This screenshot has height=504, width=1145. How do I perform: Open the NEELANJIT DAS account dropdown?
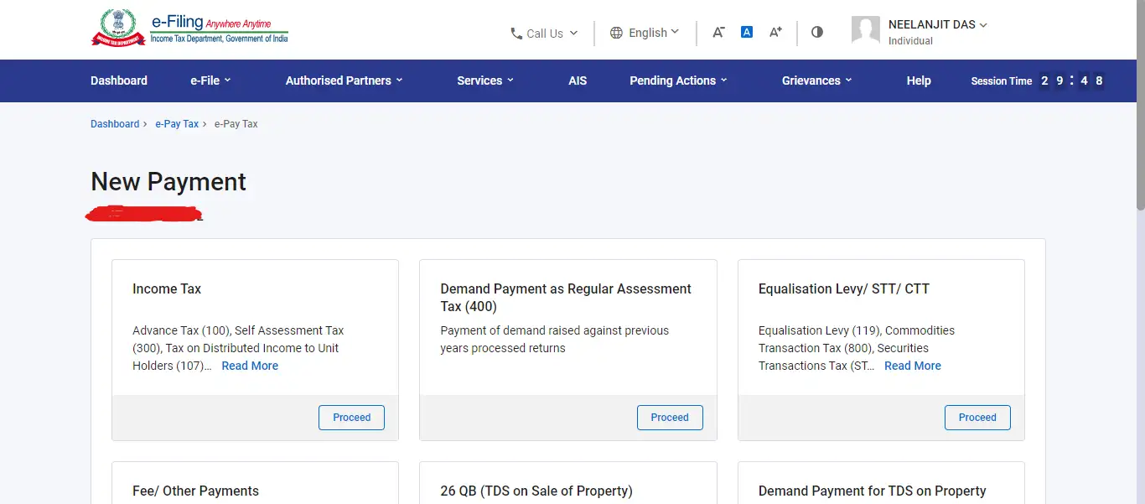(x=933, y=24)
